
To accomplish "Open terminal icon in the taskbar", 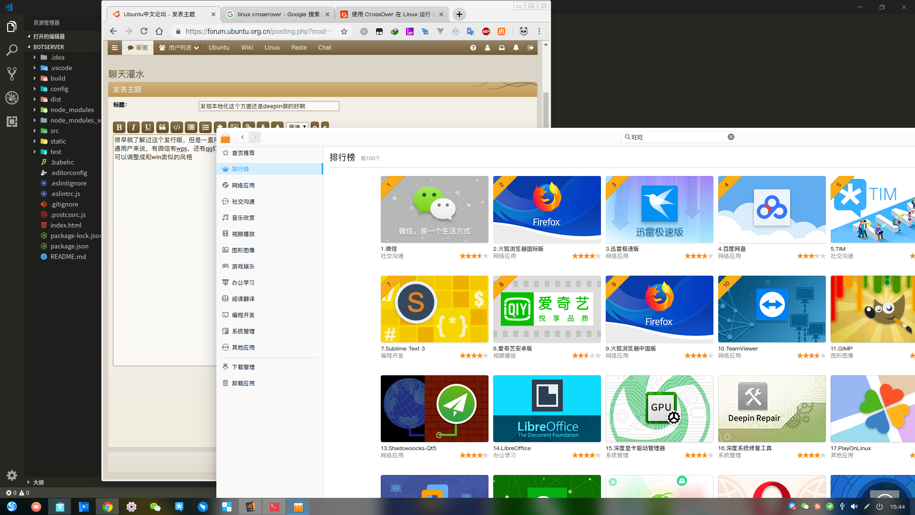I will [x=274, y=506].
